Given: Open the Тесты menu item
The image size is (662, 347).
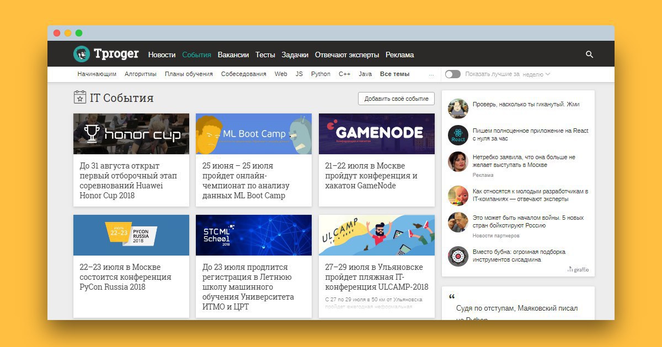Looking at the screenshot, I should (265, 55).
